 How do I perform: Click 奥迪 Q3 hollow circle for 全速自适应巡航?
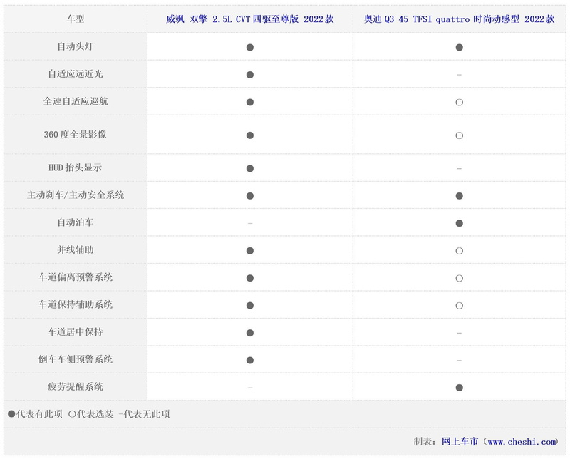(x=459, y=103)
